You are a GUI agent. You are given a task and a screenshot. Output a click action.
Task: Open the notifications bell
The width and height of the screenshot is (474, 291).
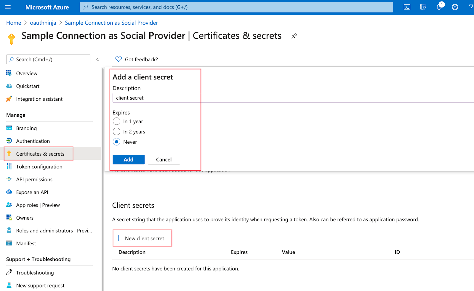[439, 7]
